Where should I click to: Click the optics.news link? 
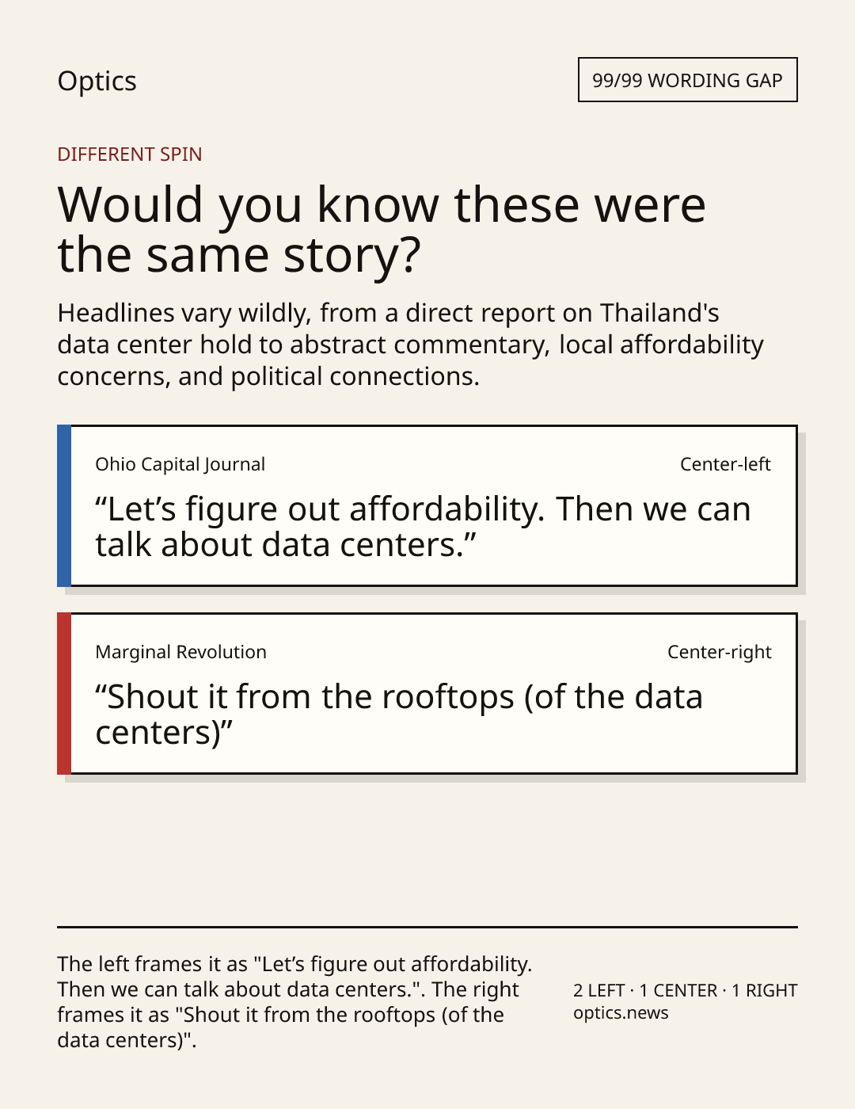click(x=621, y=1013)
